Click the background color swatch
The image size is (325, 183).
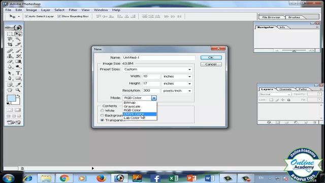[x=18, y=102]
